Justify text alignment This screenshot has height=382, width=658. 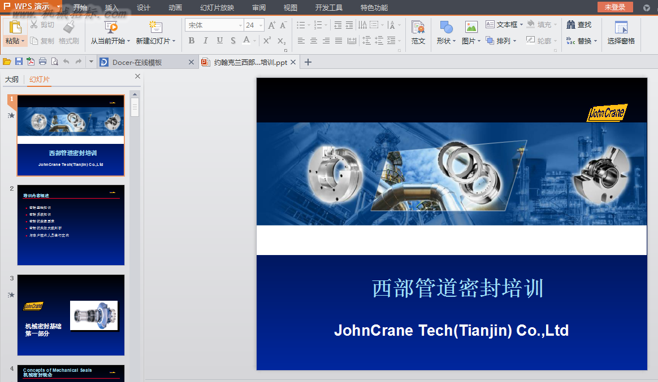pyautogui.click(x=339, y=41)
